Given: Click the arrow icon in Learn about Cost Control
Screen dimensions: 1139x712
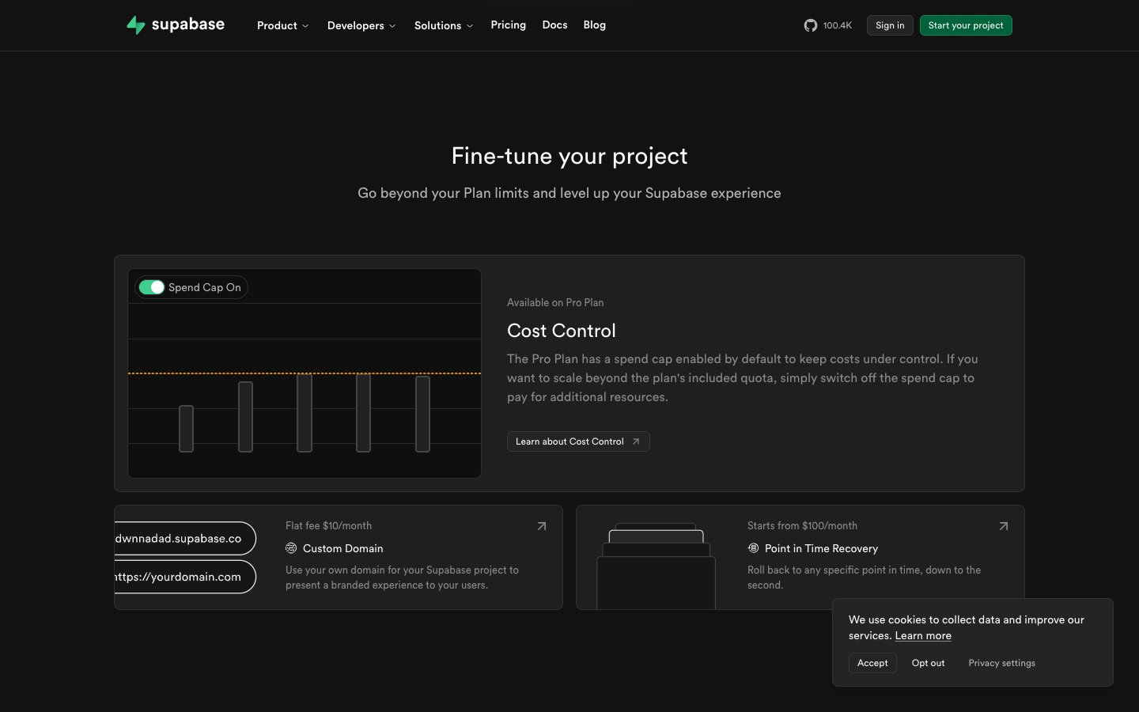Looking at the screenshot, I should pos(636,441).
